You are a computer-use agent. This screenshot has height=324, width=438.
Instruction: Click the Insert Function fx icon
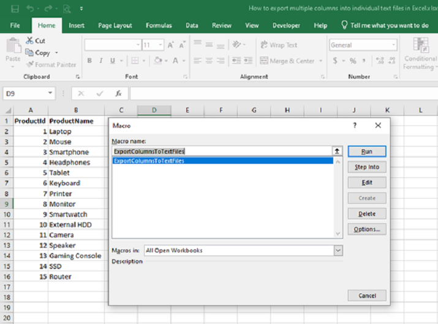[x=119, y=94]
